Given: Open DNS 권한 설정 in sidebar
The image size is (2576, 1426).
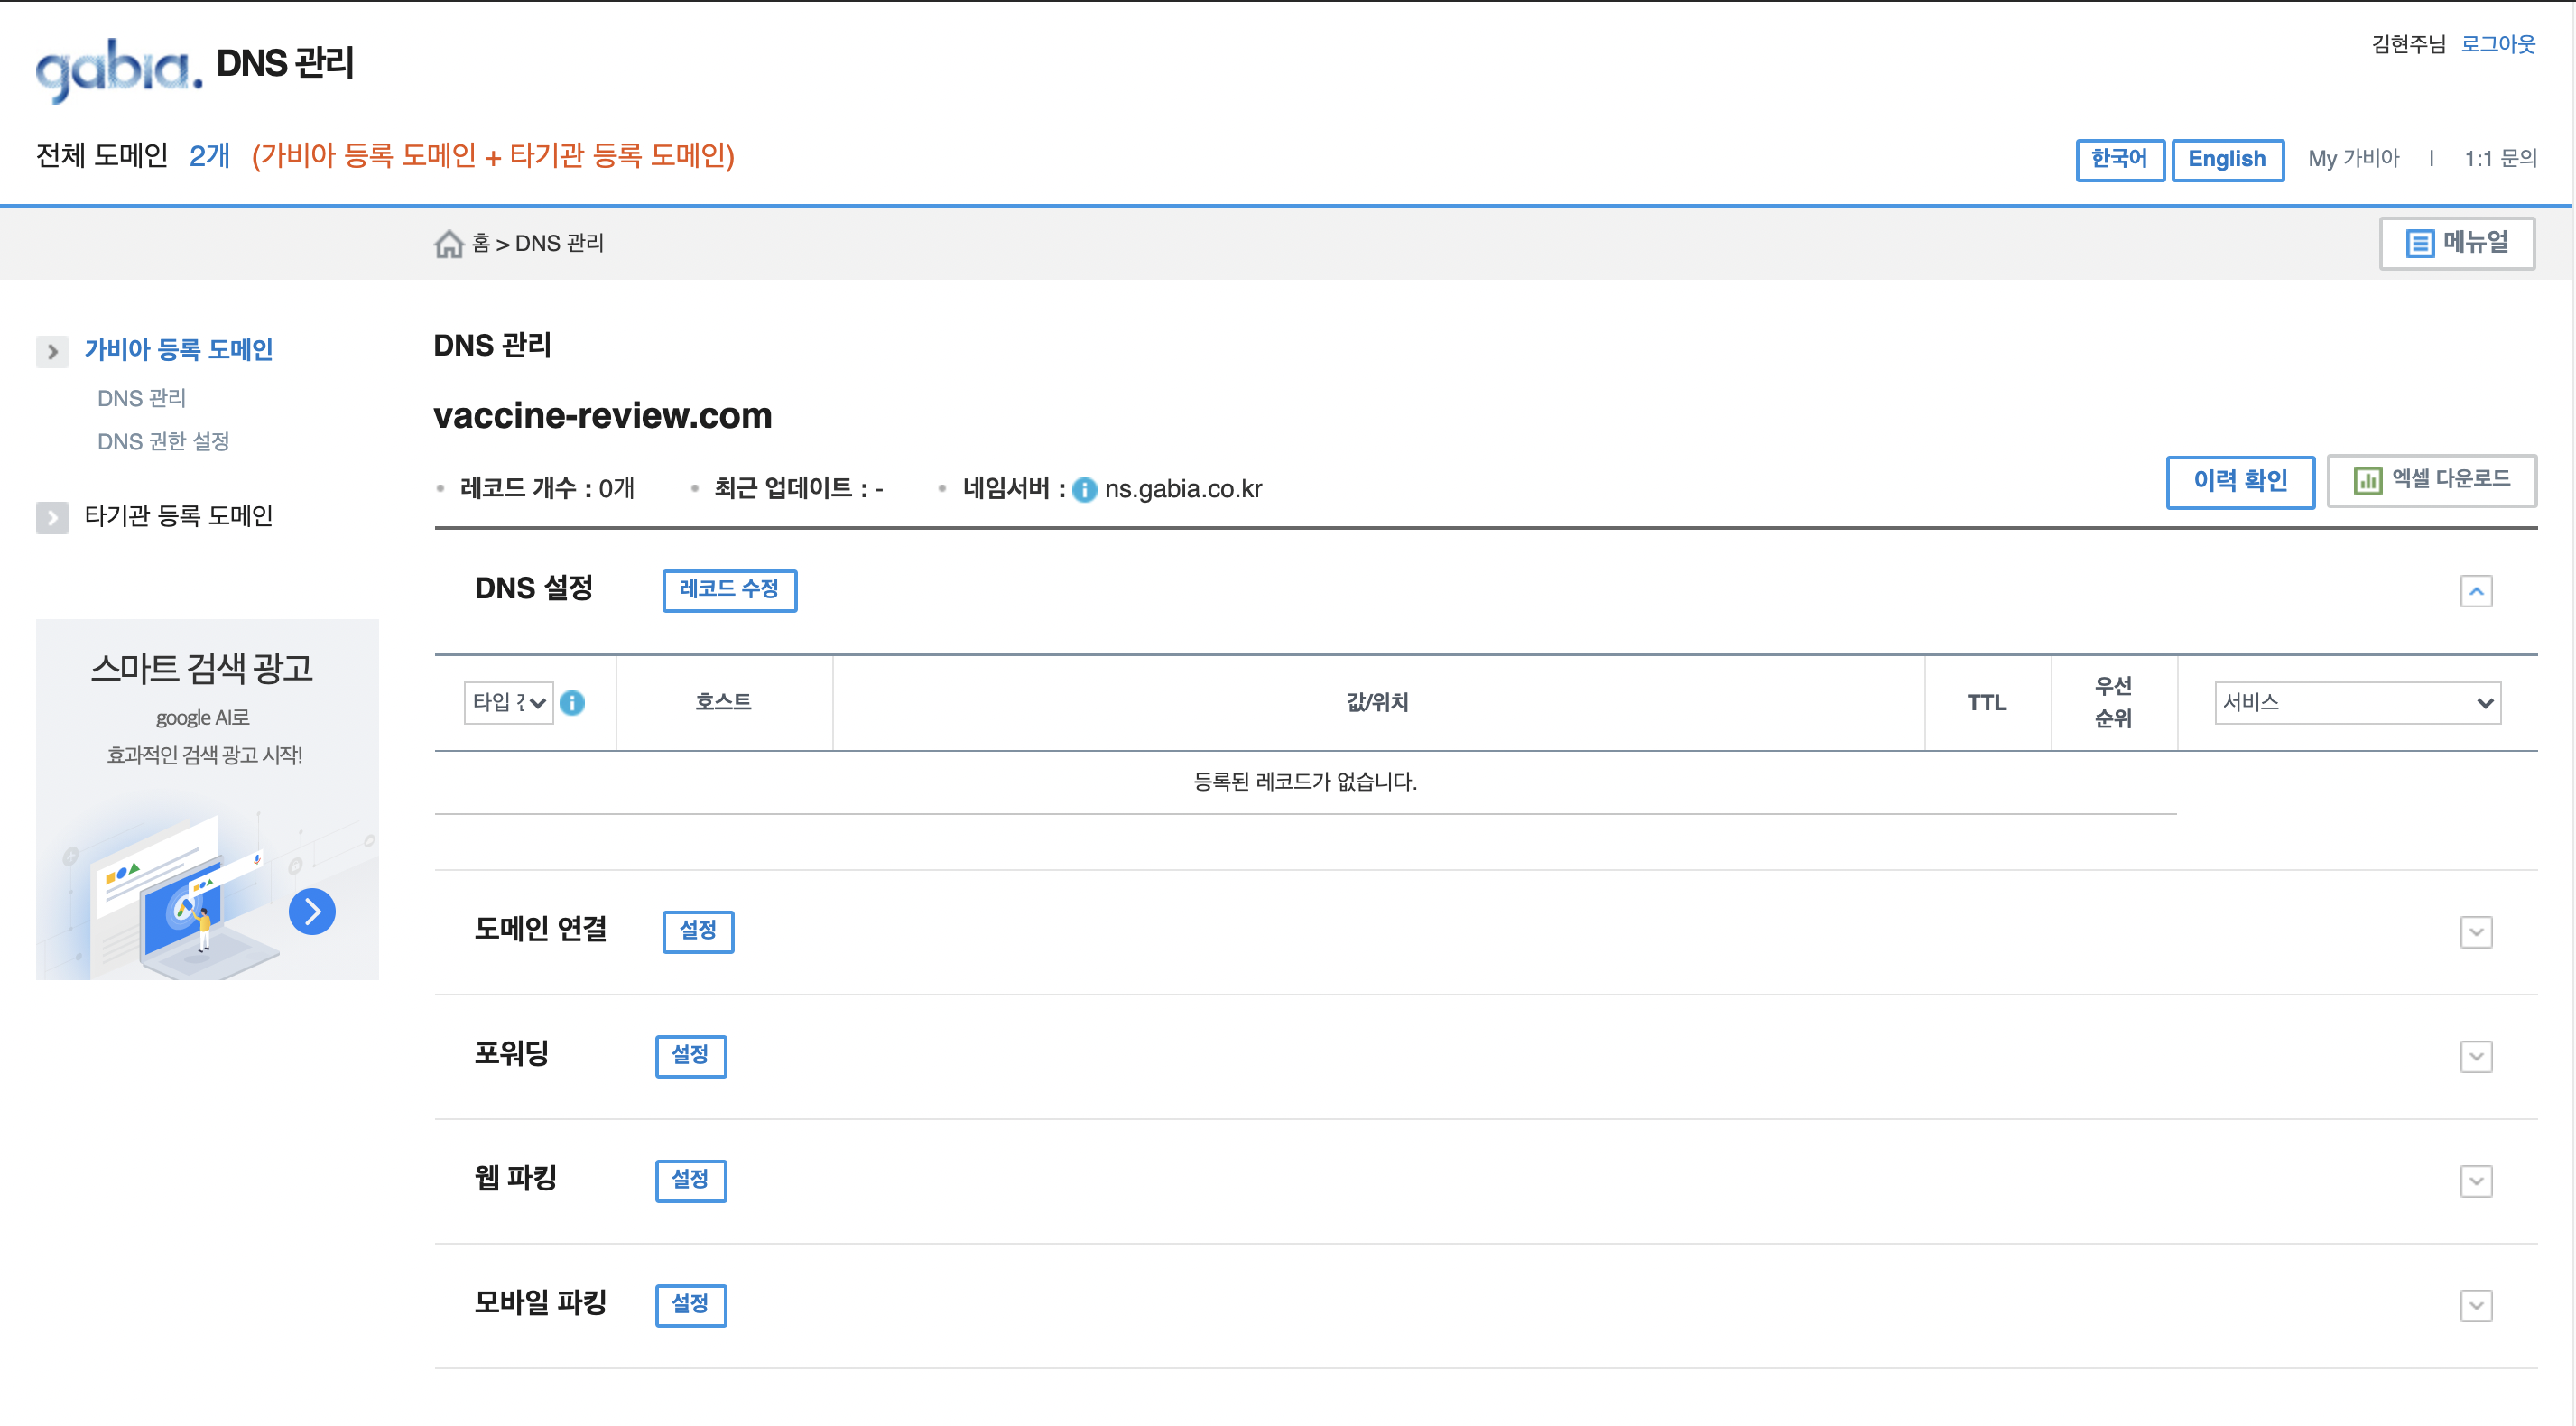Looking at the screenshot, I should [x=163, y=441].
